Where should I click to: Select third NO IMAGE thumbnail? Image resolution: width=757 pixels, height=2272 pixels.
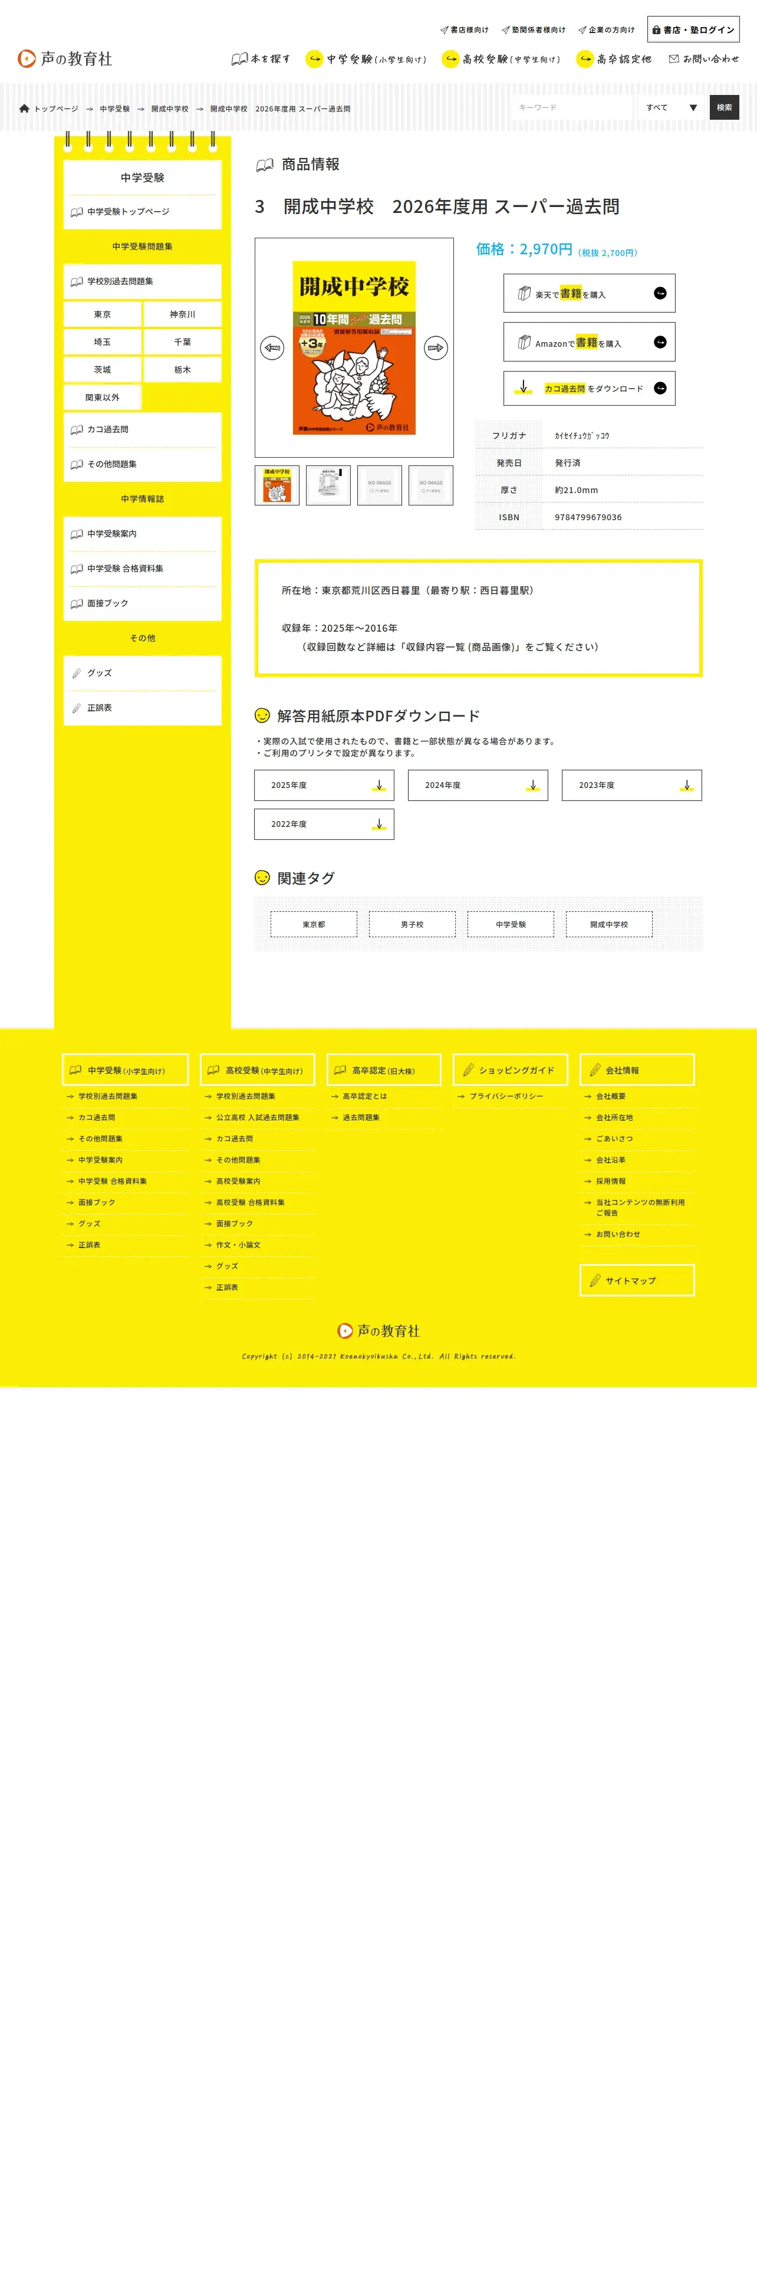tap(379, 485)
